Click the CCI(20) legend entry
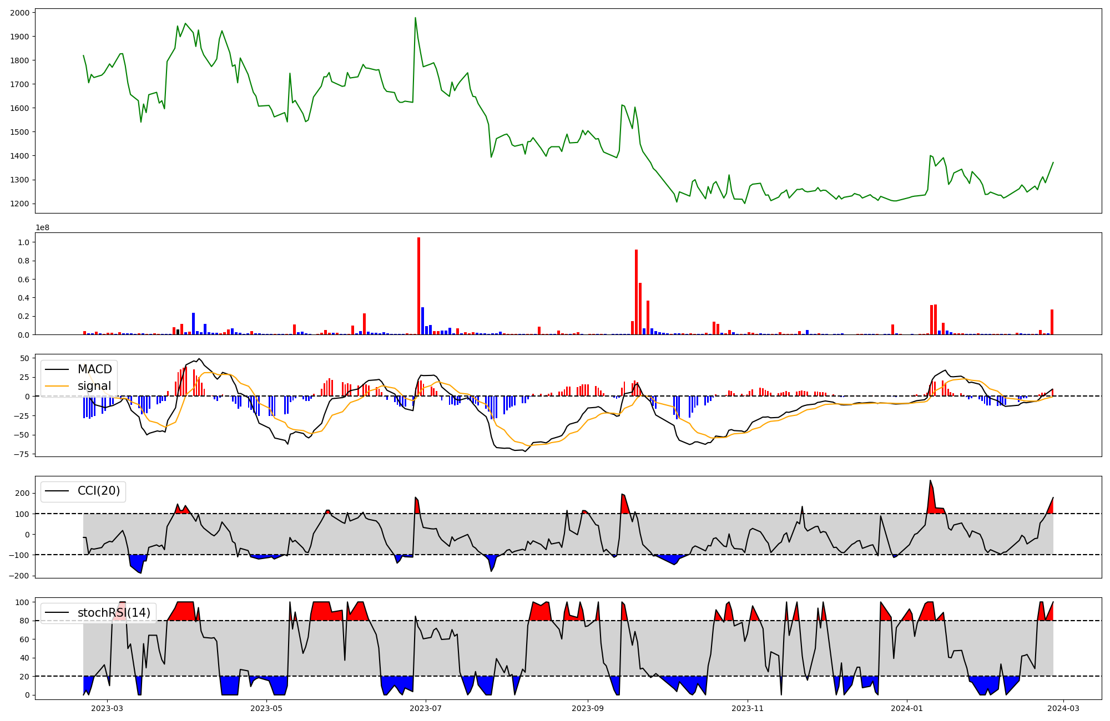The image size is (1110, 721). [x=98, y=491]
